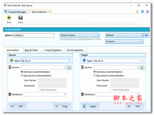
Task: Choose Source Windows Authentication option
Action: pos(22,72)
